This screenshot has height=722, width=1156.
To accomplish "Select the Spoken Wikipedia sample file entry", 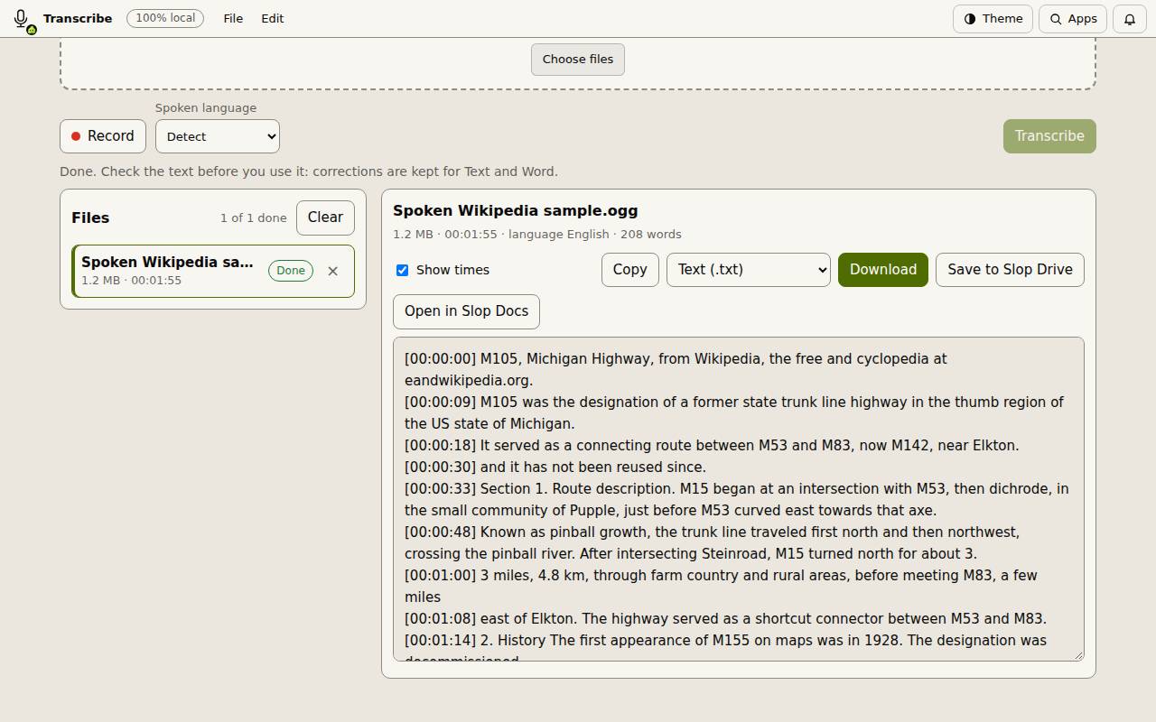I will point(212,271).
